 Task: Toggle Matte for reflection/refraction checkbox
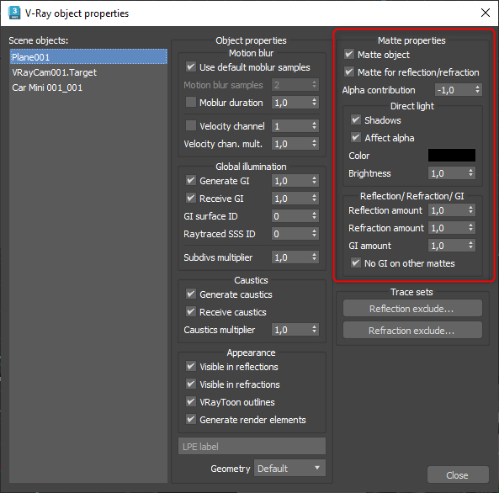click(348, 72)
